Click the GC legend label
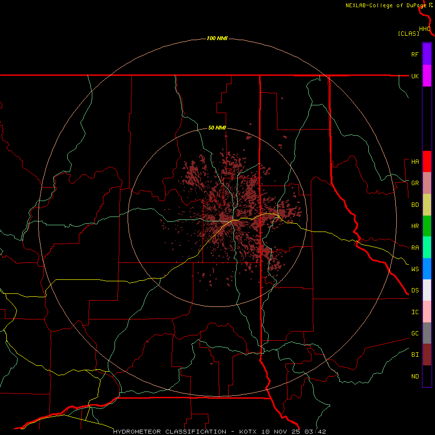Viewport: 435px width, 435px height. pos(415,333)
